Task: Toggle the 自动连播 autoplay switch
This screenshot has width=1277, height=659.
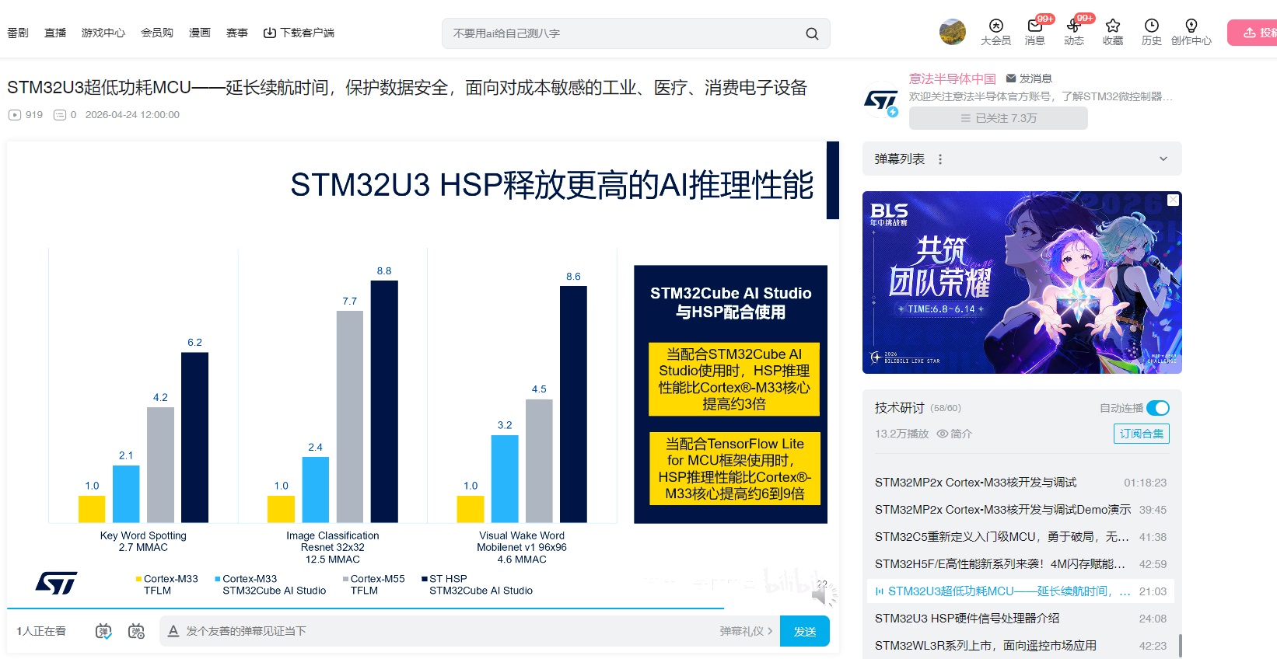Action: [1158, 408]
